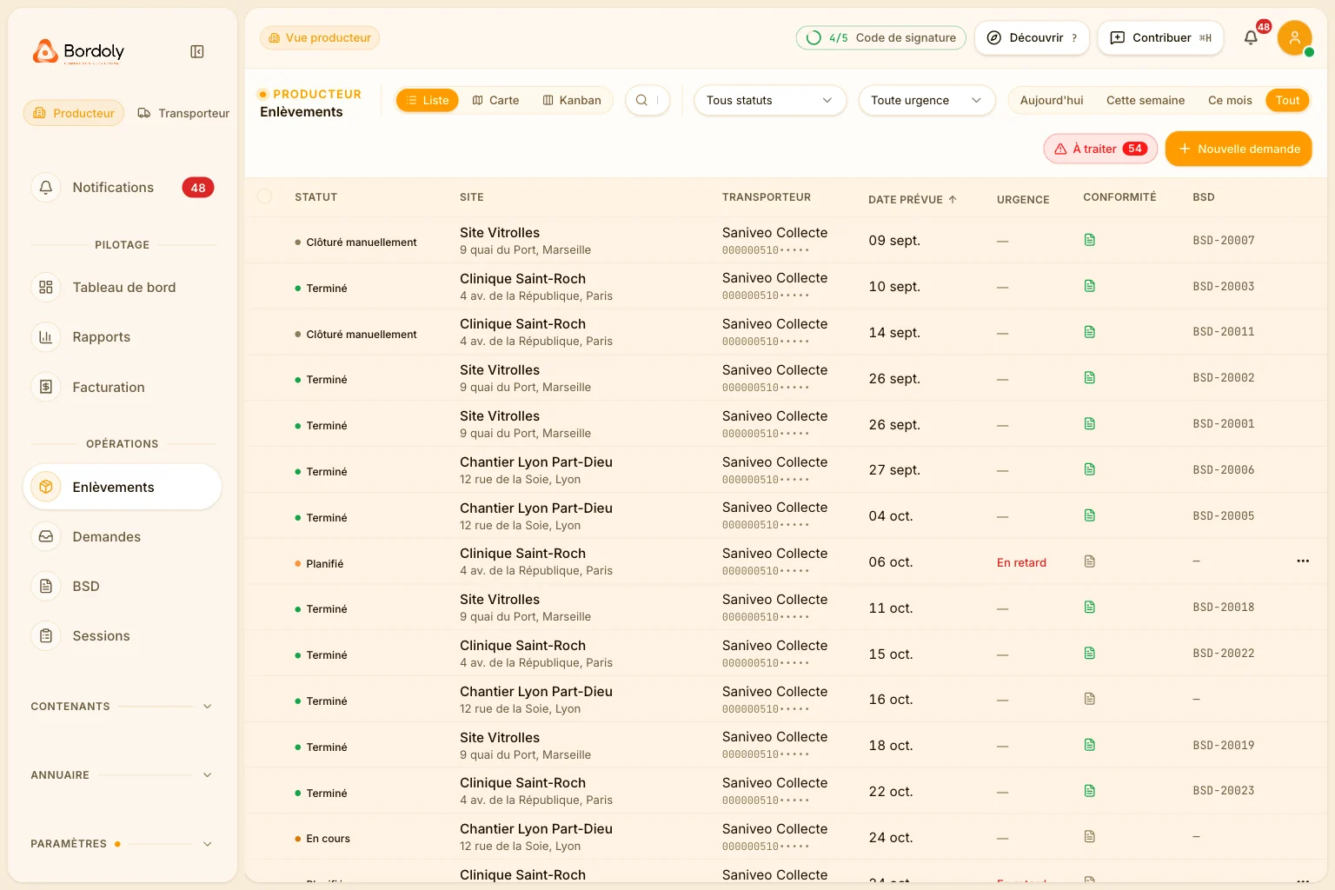Open the conformity document for BSD-20022
Image resolution: width=1335 pixels, height=890 pixels.
1089,653
